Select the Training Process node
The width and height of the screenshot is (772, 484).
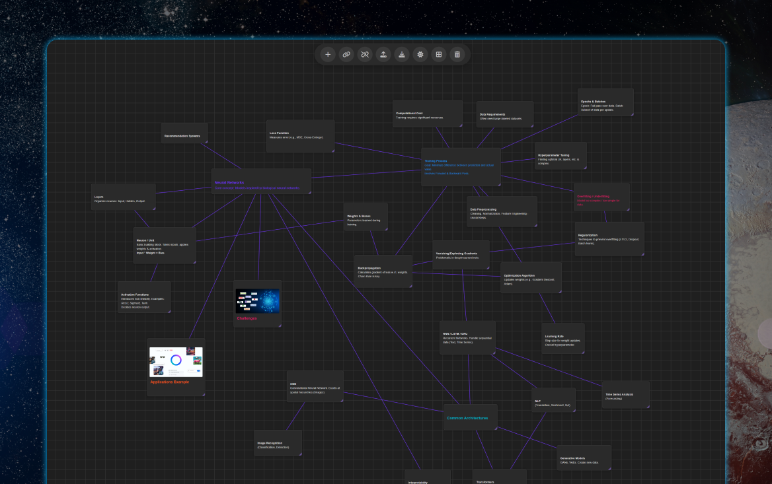tap(461, 166)
